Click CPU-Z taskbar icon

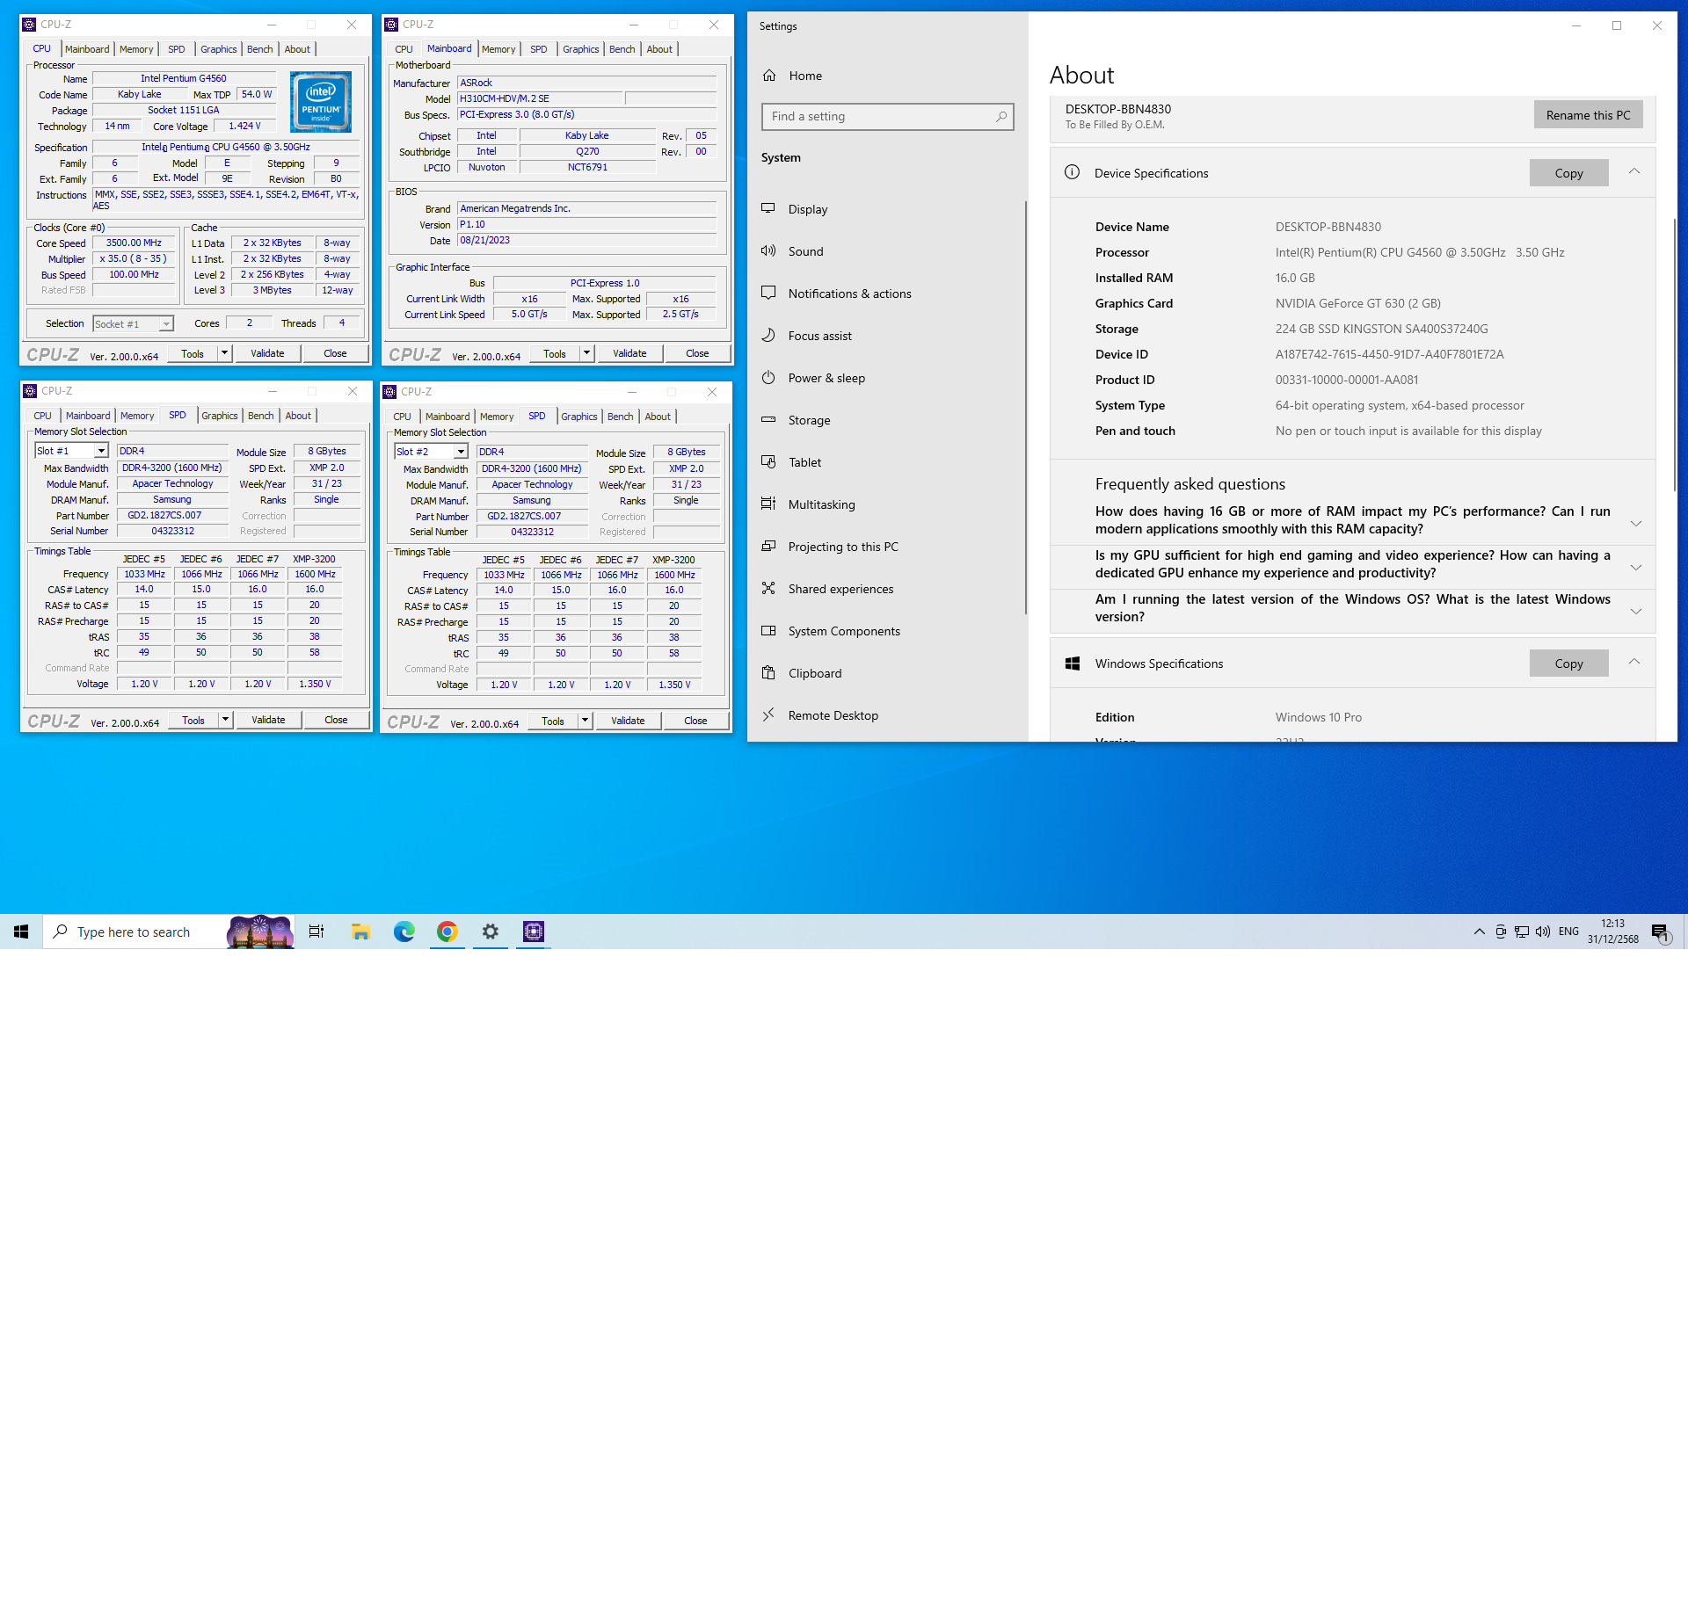click(x=534, y=932)
